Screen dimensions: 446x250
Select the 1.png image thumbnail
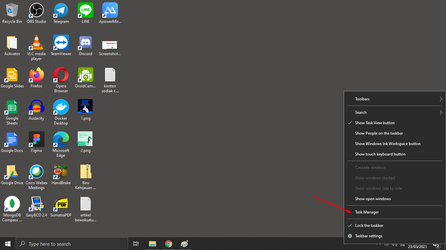point(86,110)
